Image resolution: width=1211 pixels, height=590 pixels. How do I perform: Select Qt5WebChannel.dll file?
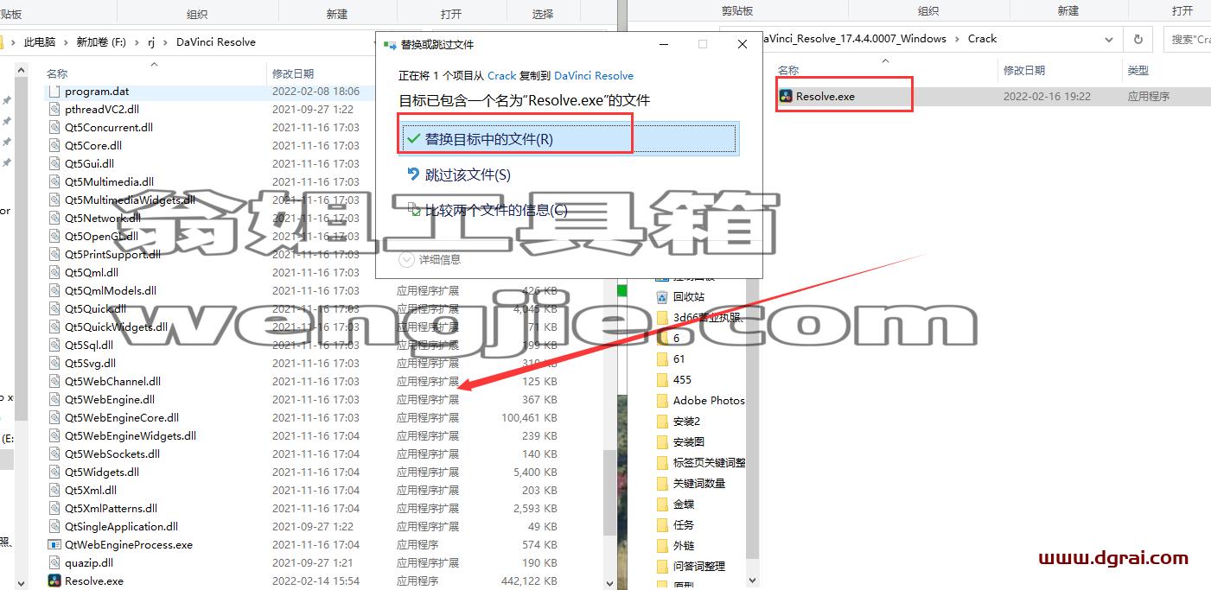(112, 382)
